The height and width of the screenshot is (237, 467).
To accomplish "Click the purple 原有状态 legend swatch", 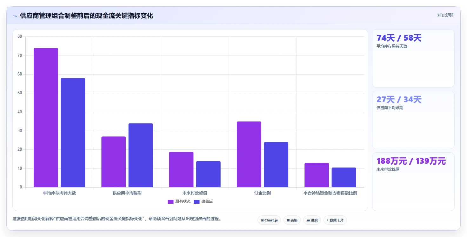I will pos(170,201).
